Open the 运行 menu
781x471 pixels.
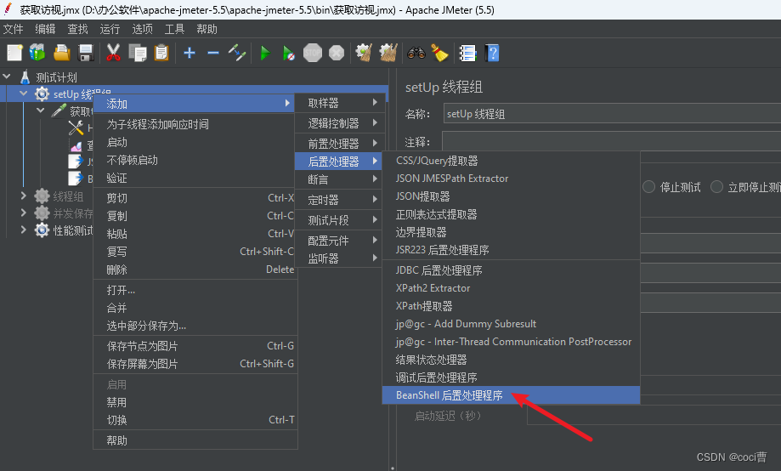(110, 29)
